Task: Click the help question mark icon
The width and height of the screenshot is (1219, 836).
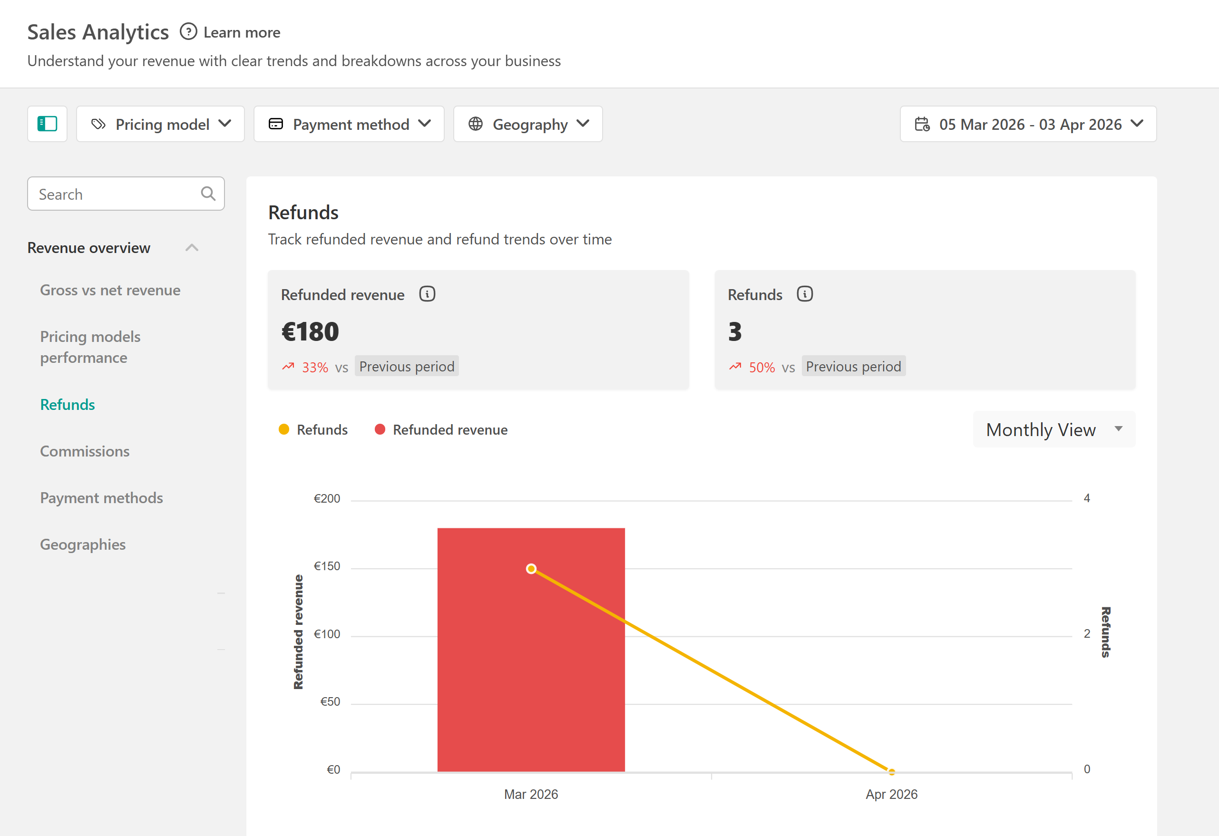Action: point(188,32)
